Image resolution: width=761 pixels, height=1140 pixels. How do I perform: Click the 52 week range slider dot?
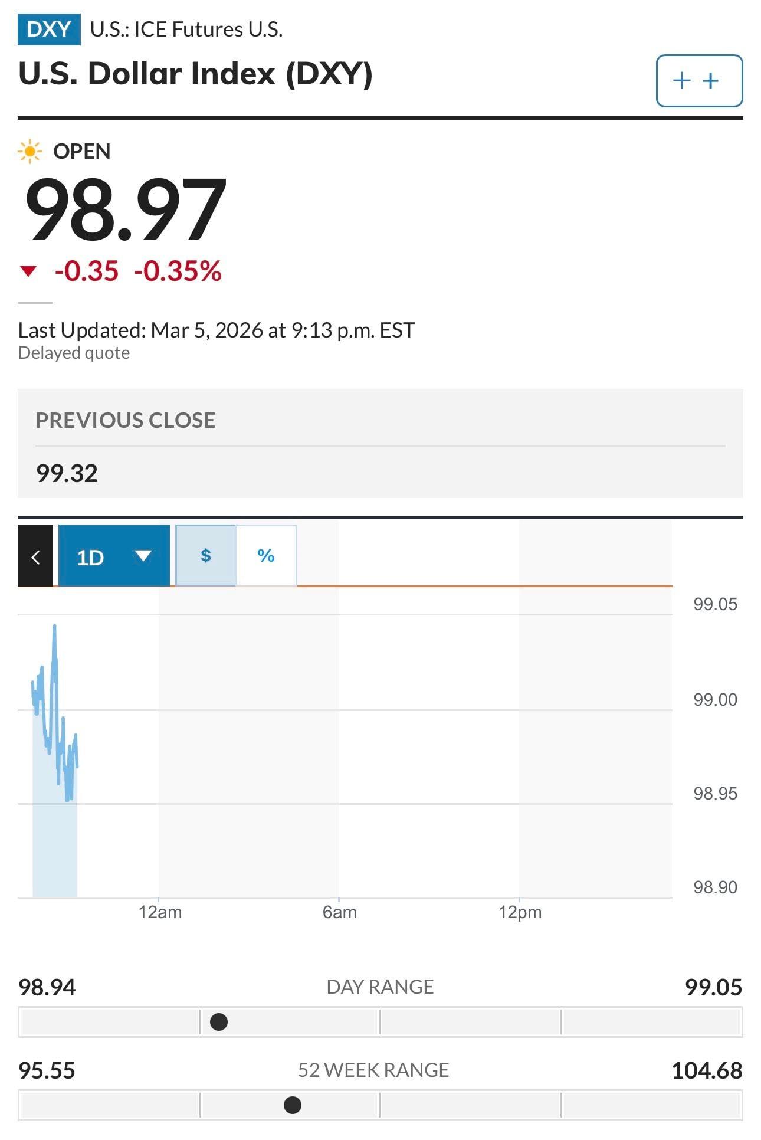click(x=293, y=1105)
